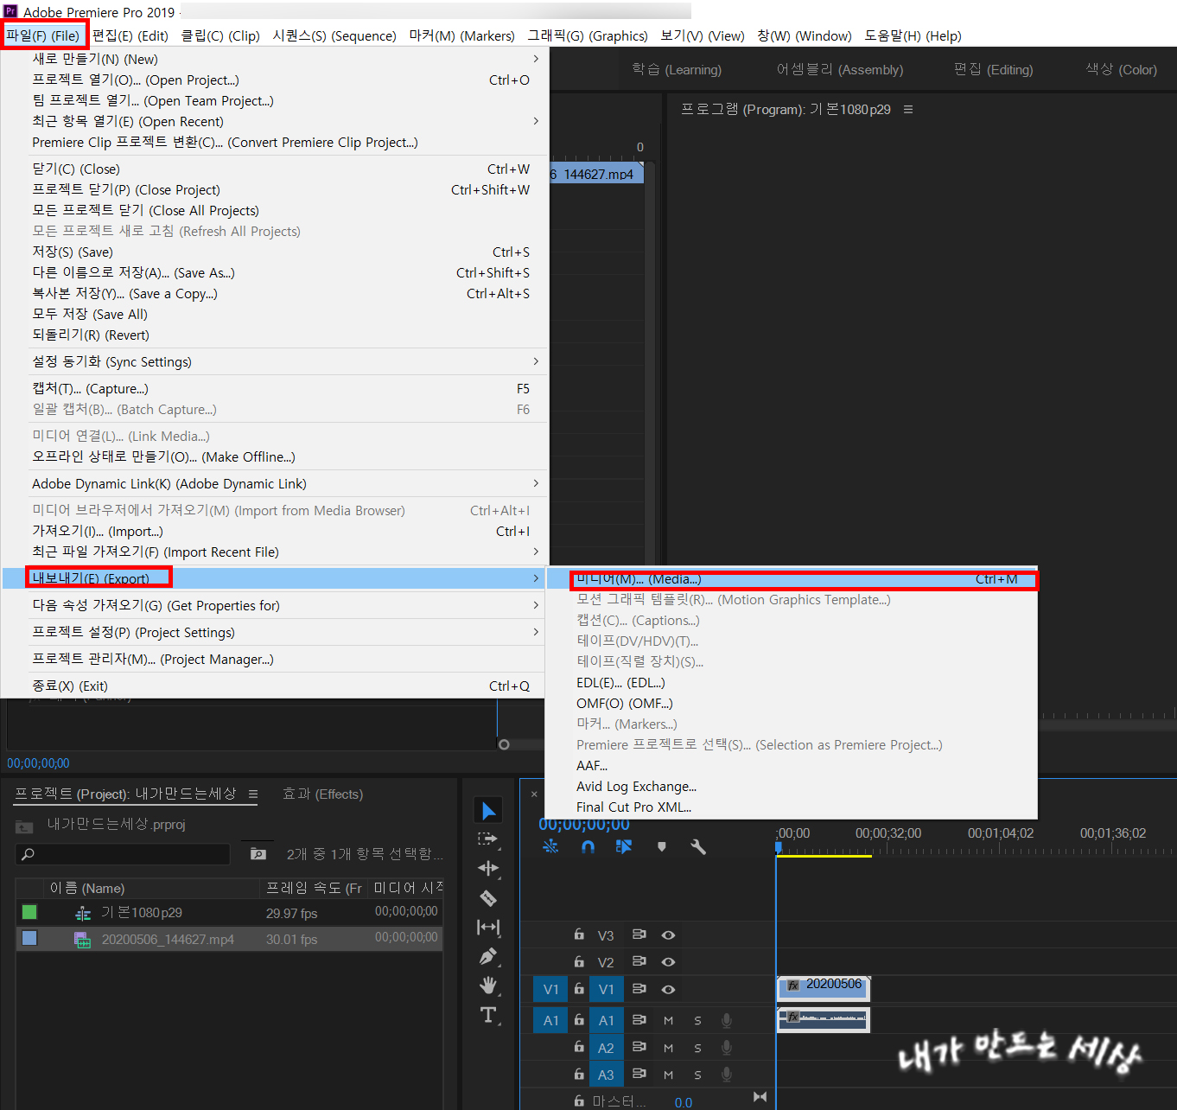1177x1110 pixels.
Task: Open the Markers (마커) menu
Action: (x=461, y=35)
